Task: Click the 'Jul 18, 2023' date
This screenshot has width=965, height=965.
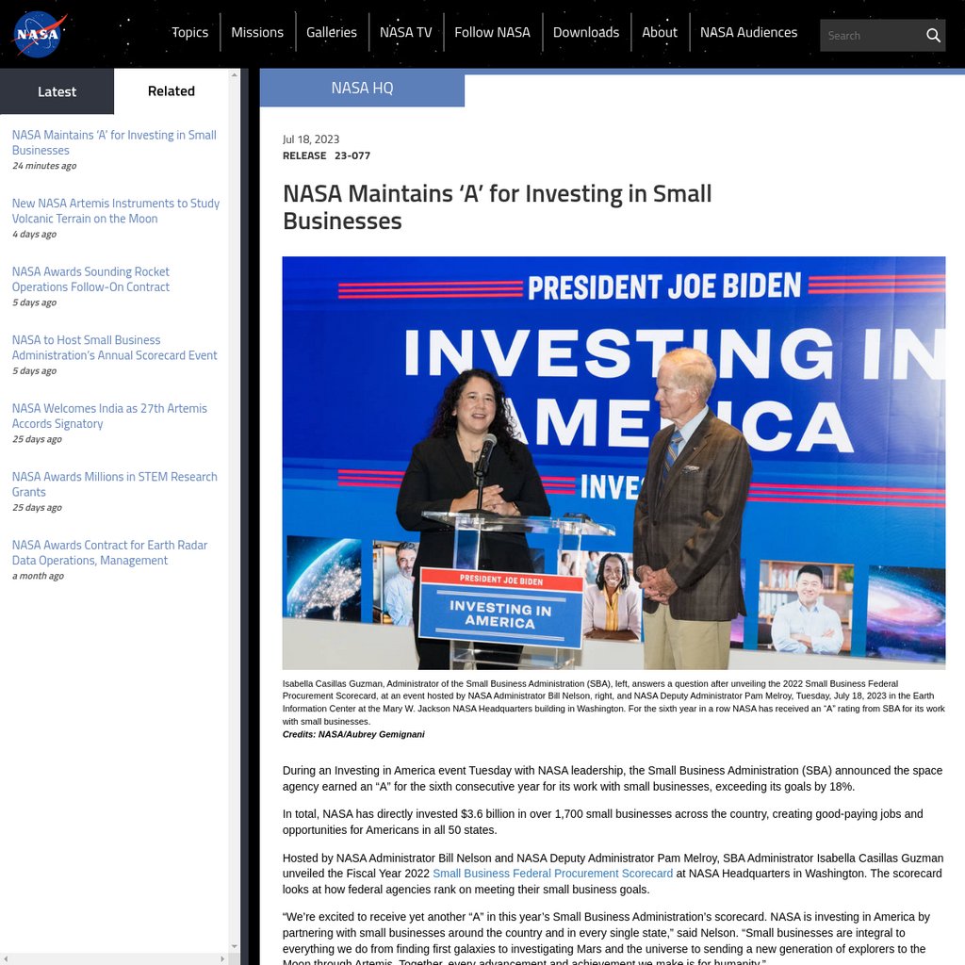Action: (x=311, y=139)
